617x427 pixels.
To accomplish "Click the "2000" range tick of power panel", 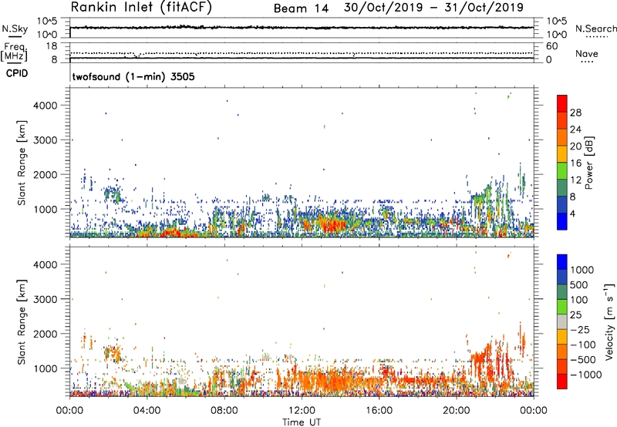I will (47, 175).
